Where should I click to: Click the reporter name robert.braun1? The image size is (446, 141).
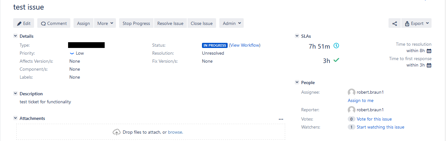coord(370,110)
